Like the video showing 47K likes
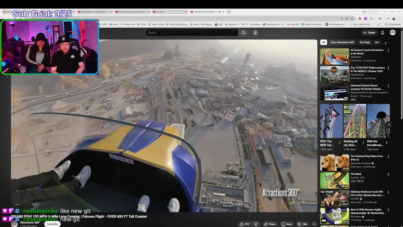 click(244, 224)
